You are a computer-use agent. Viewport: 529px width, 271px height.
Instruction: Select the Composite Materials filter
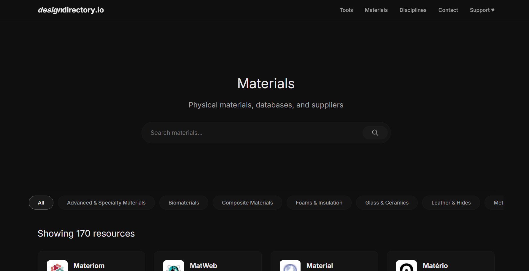247,202
